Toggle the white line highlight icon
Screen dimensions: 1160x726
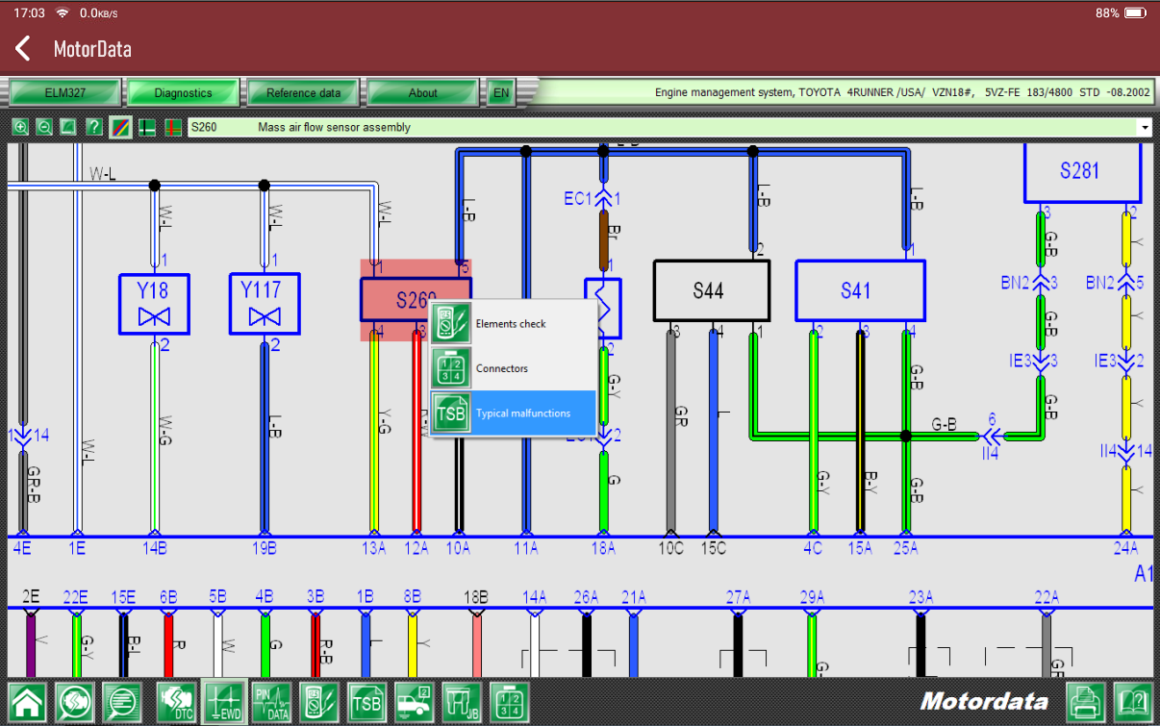(x=147, y=127)
